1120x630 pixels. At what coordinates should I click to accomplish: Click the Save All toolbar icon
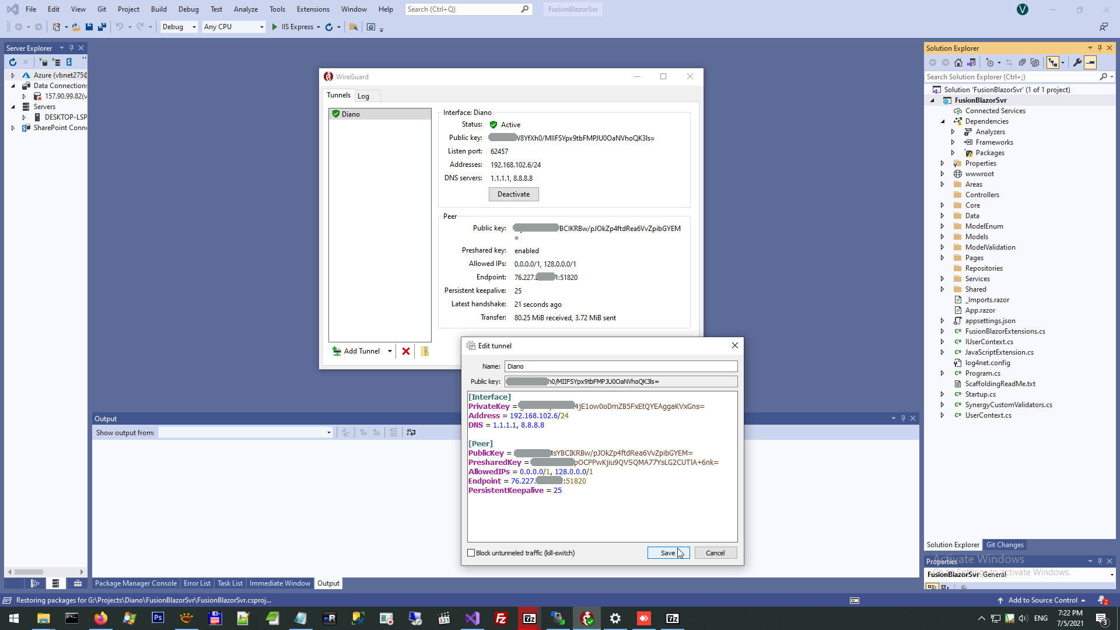tap(102, 27)
